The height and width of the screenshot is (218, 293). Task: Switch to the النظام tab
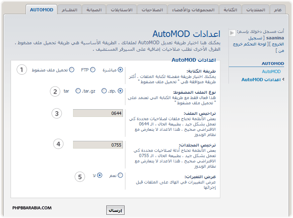[x=69, y=10]
